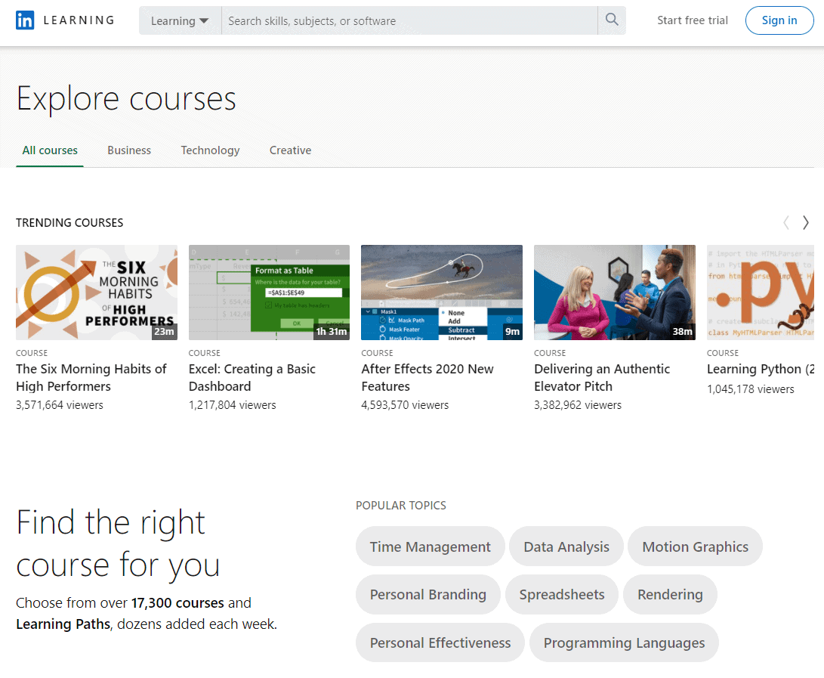This screenshot has width=824, height=678.
Task: Select the Spreadsheets topic
Action: pos(562,594)
